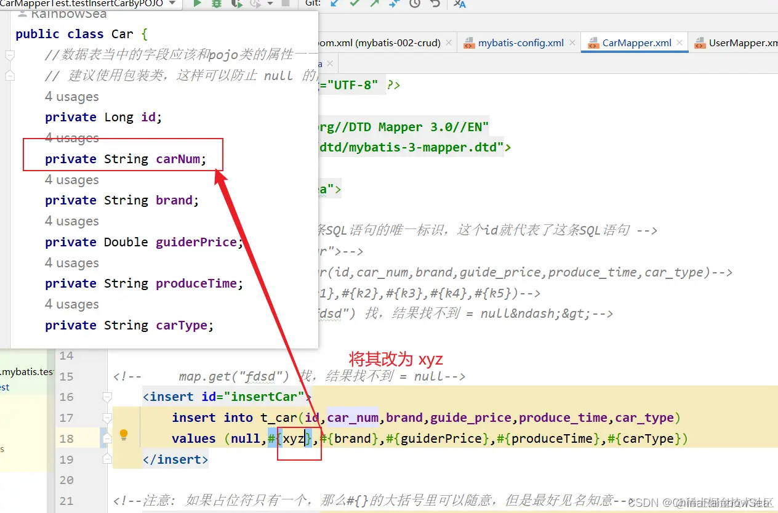The width and height of the screenshot is (778, 513).
Task: Click the profiler run icon
Action: point(256,4)
